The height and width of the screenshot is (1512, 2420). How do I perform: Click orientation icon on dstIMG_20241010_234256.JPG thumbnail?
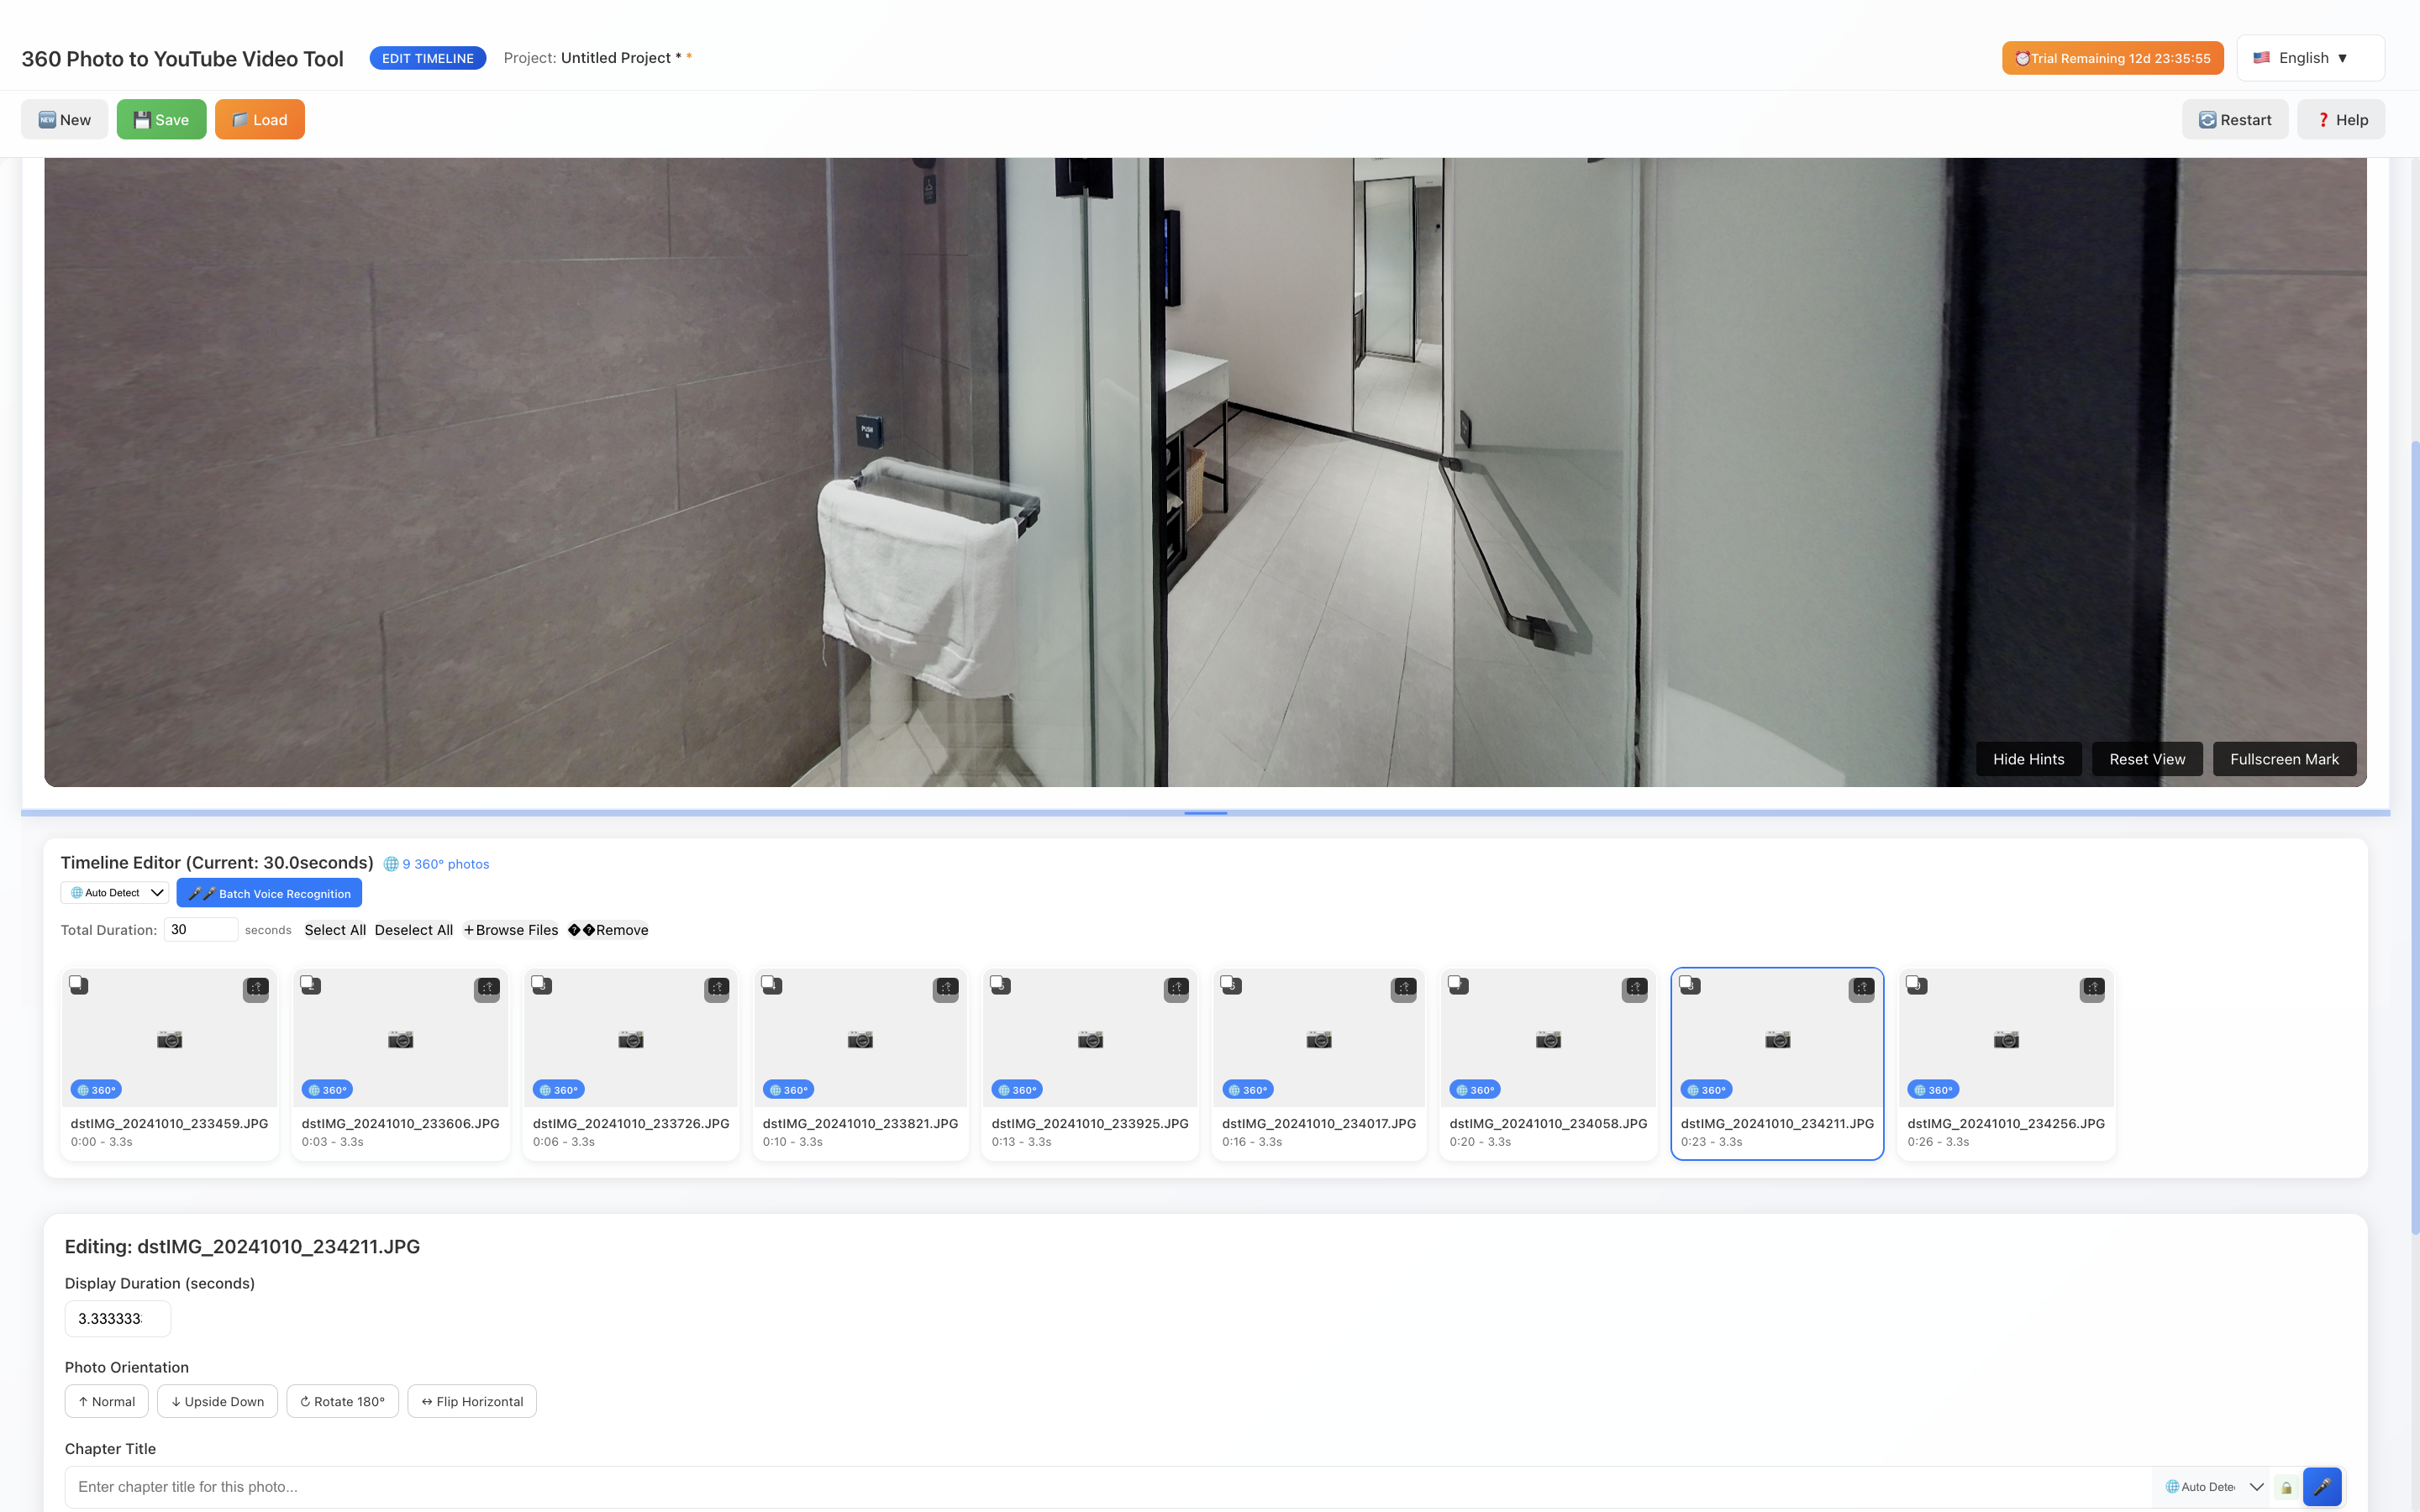click(x=2092, y=988)
